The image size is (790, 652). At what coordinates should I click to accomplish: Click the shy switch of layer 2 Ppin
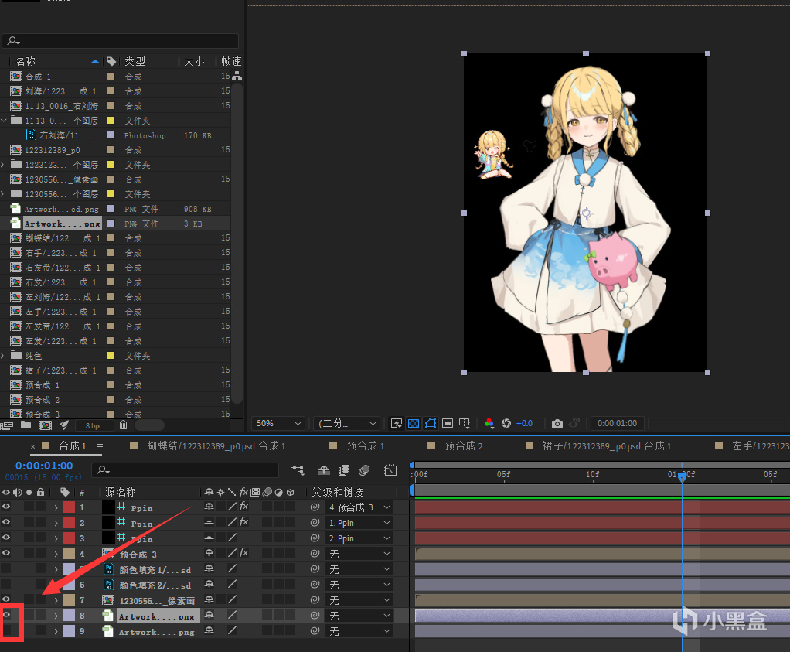point(209,522)
